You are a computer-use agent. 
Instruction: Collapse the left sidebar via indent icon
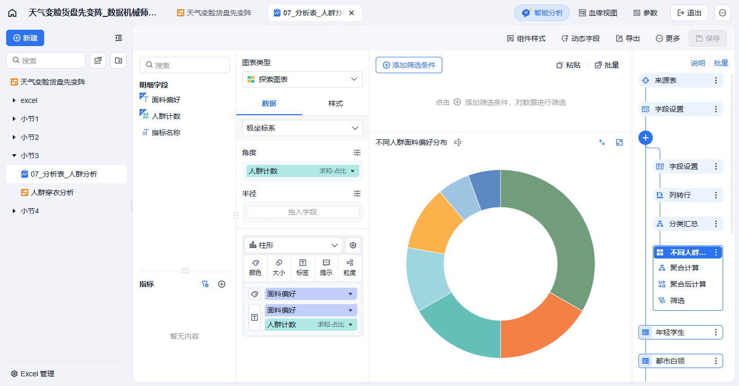pos(119,38)
